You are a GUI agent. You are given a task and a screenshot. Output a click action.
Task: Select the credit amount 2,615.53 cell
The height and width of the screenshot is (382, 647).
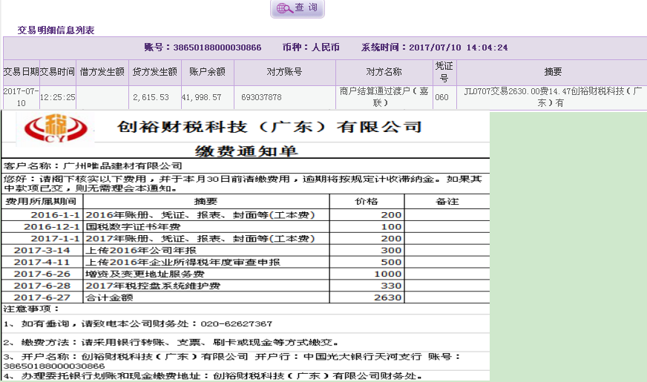pos(151,97)
